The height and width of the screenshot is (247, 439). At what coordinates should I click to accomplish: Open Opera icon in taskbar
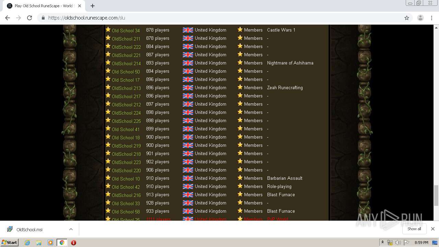73,243
